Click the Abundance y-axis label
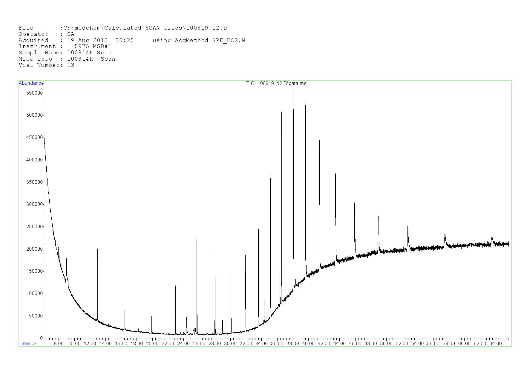The width and height of the screenshot is (524, 370). point(31,83)
